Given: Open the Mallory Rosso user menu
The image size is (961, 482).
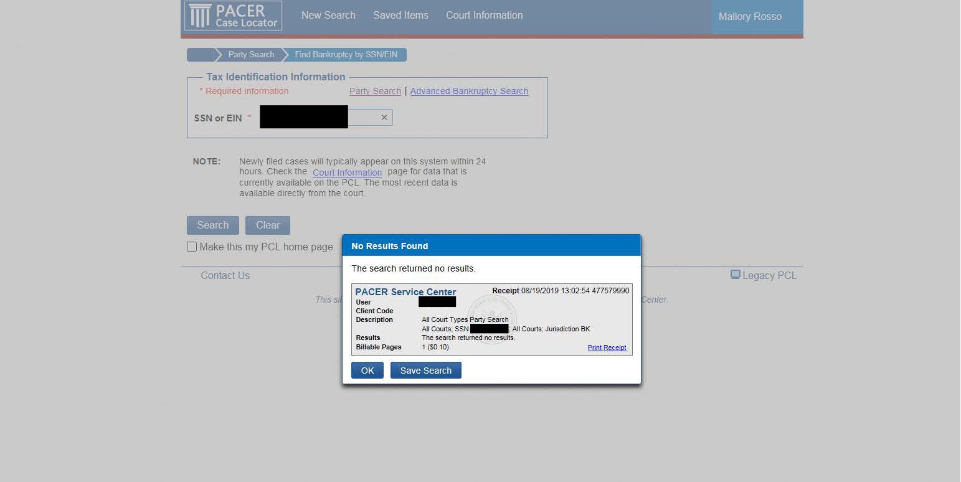Looking at the screenshot, I should tap(750, 17).
